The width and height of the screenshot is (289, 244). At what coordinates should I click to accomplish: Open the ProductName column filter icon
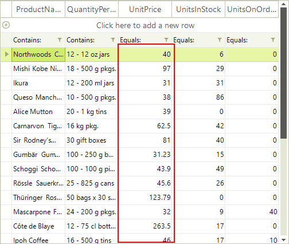coord(60,40)
